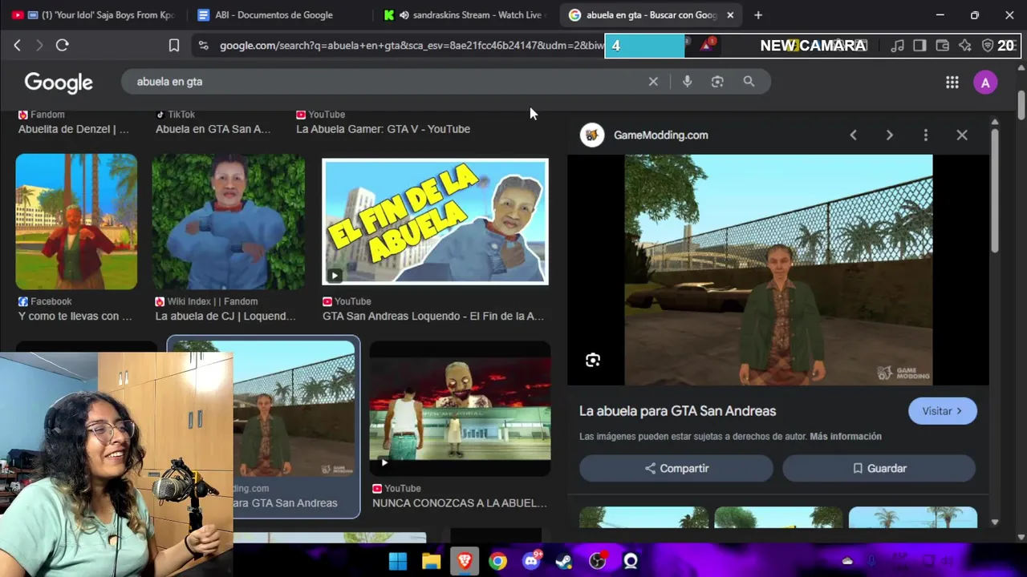
Task: Go back to the previous page
Action: click(x=17, y=46)
